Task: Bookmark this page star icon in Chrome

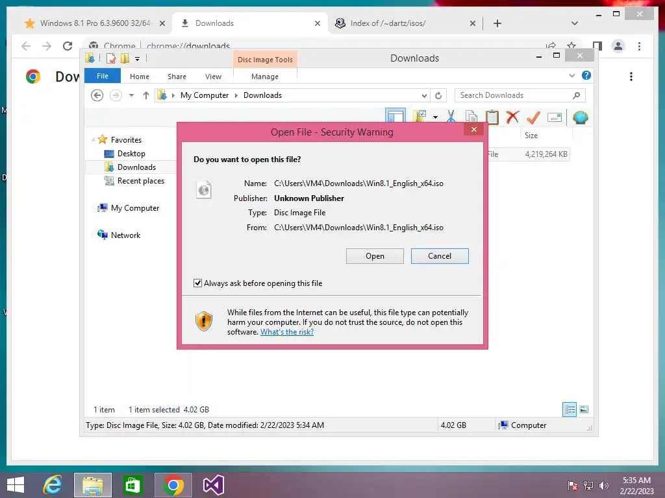Action: (x=571, y=46)
